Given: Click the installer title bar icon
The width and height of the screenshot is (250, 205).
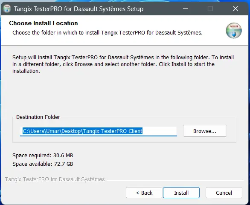Looking at the screenshot, I should coord(7,9).
